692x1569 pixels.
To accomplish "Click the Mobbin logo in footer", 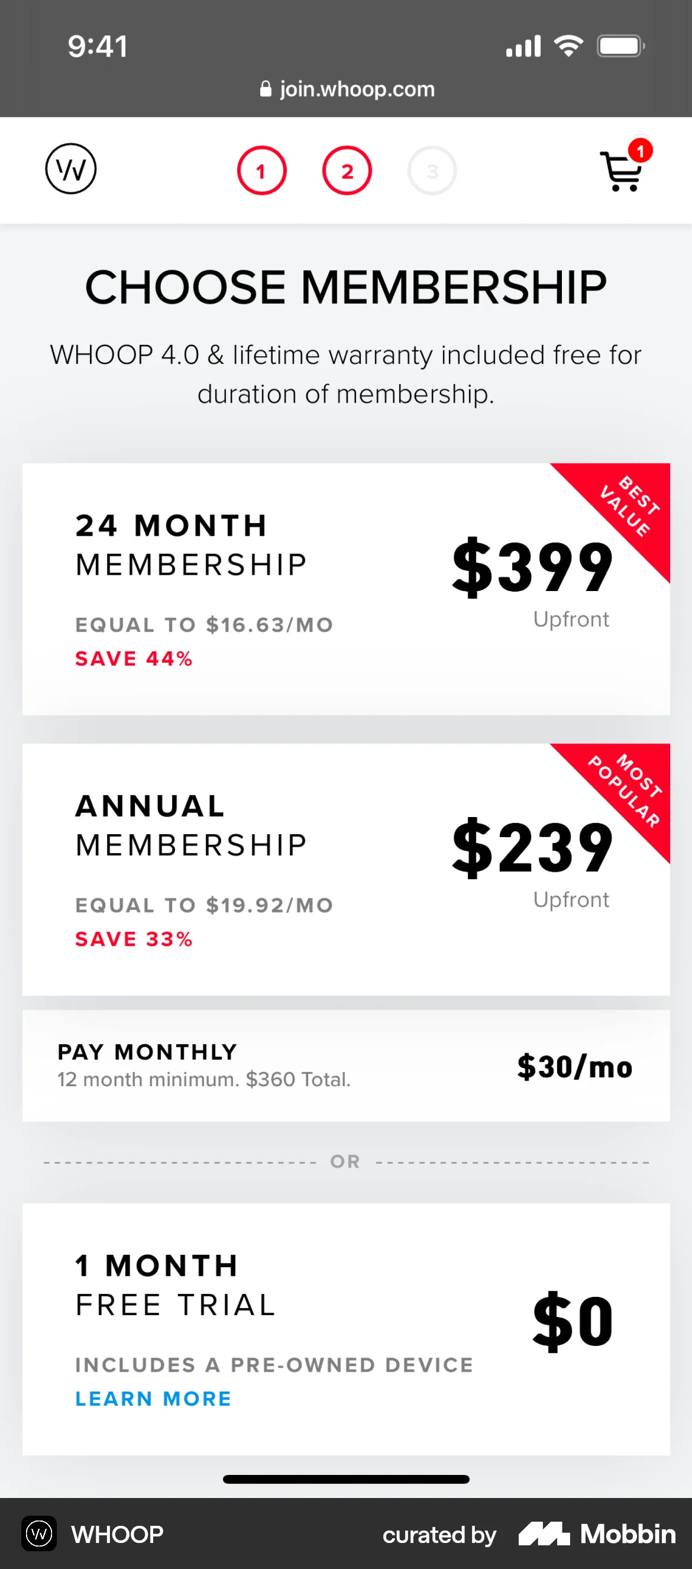I will coord(597,1534).
